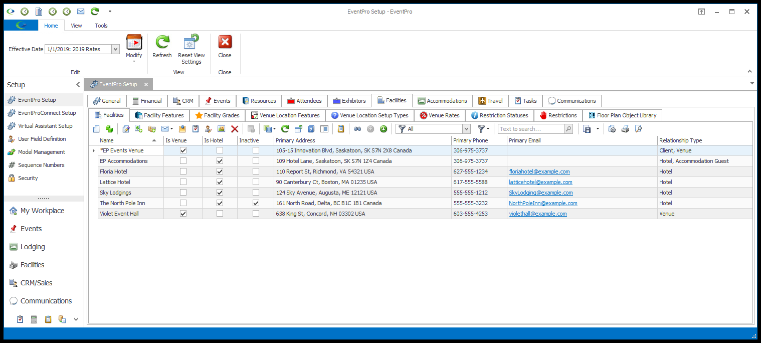Click the green down-arrow circle icon
This screenshot has height=343, width=761.
(x=384, y=129)
